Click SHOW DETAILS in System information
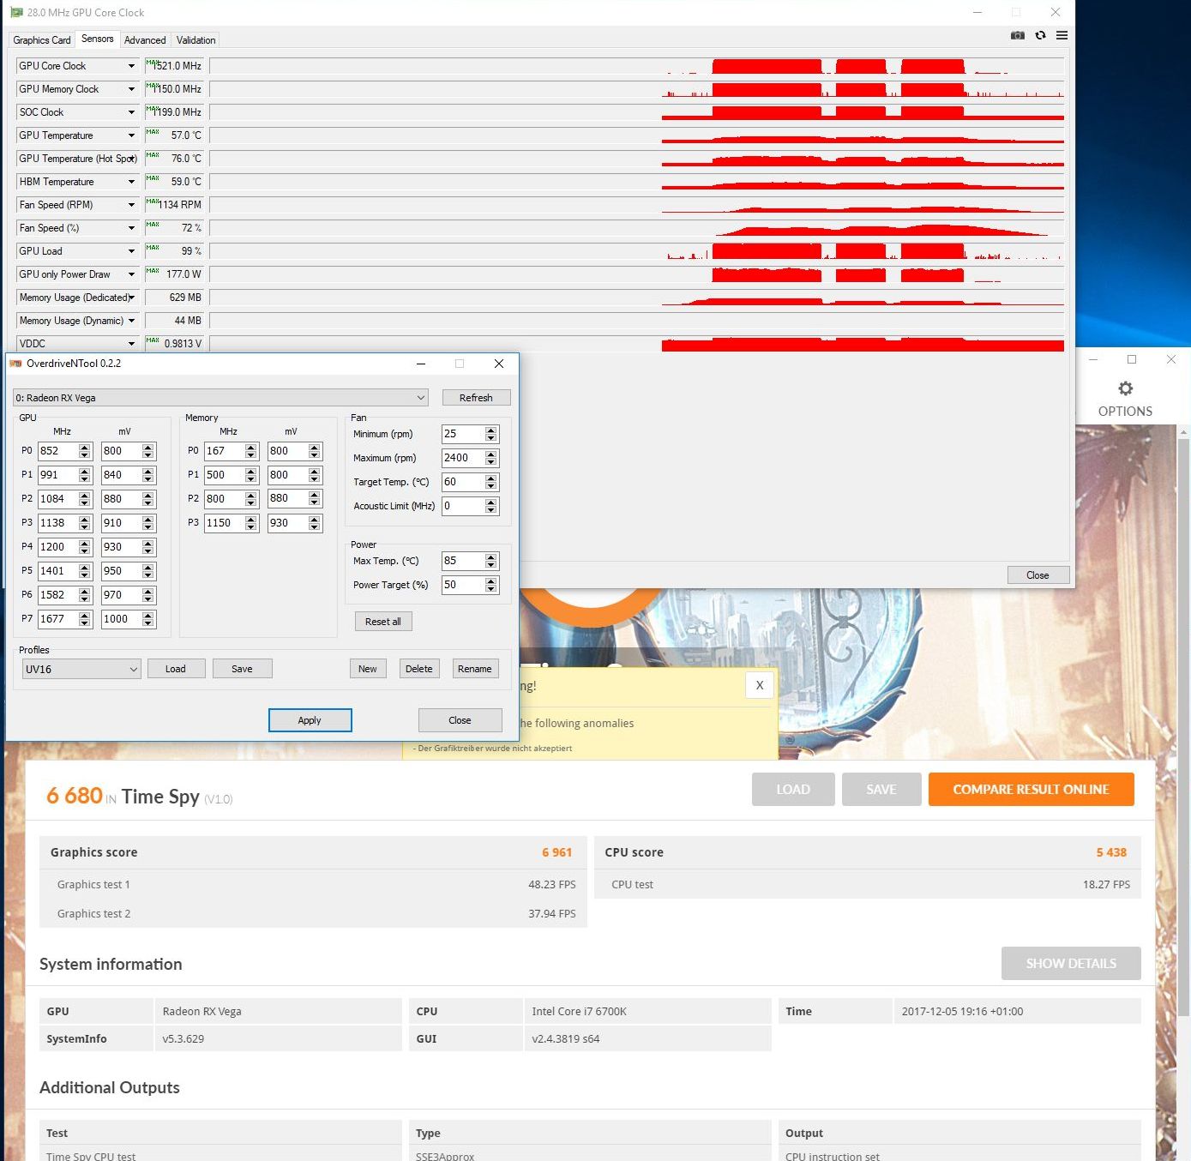Screen dimensions: 1191x1161 [x=1071, y=964]
